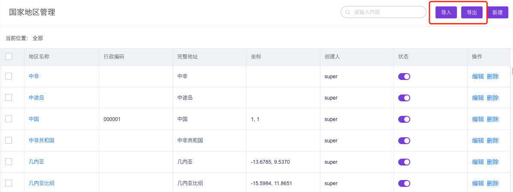Viewport: 513px width, 192px height.
Task: Disable the 中途岛 status switch
Action: tap(404, 98)
